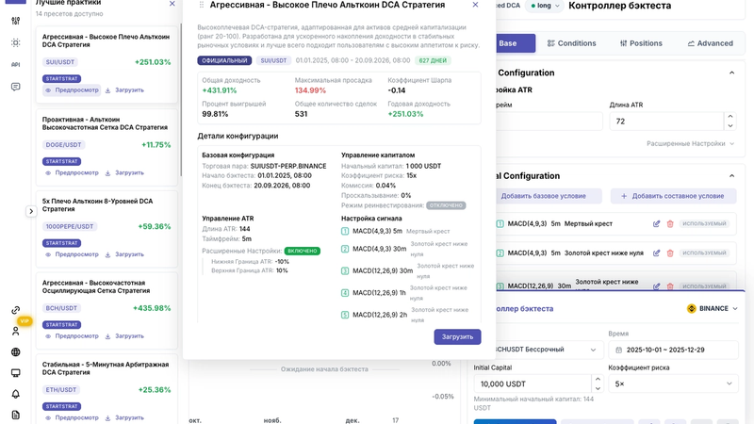Expand Расширенные Настройки in right panel
Viewport: 754px width, 424px height.
coord(691,144)
